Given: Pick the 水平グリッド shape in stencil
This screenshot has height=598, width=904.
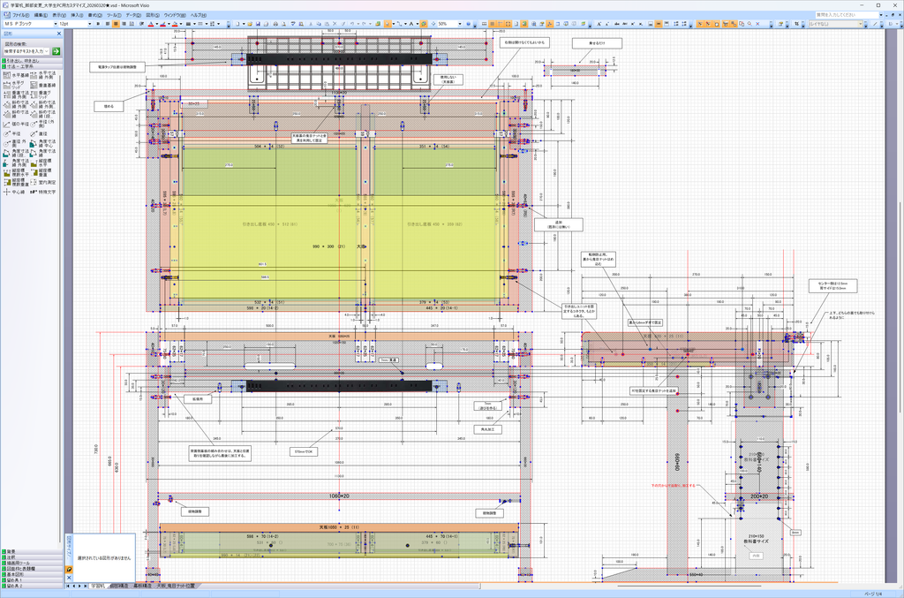Looking at the screenshot, I should [16, 85].
